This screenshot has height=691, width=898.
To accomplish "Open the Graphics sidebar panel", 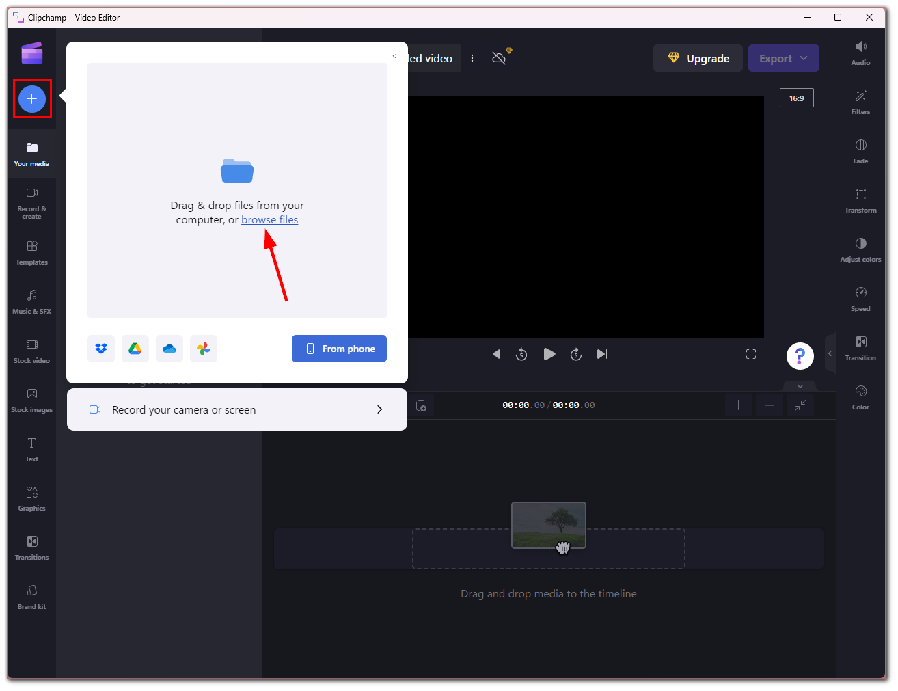I will (31, 498).
